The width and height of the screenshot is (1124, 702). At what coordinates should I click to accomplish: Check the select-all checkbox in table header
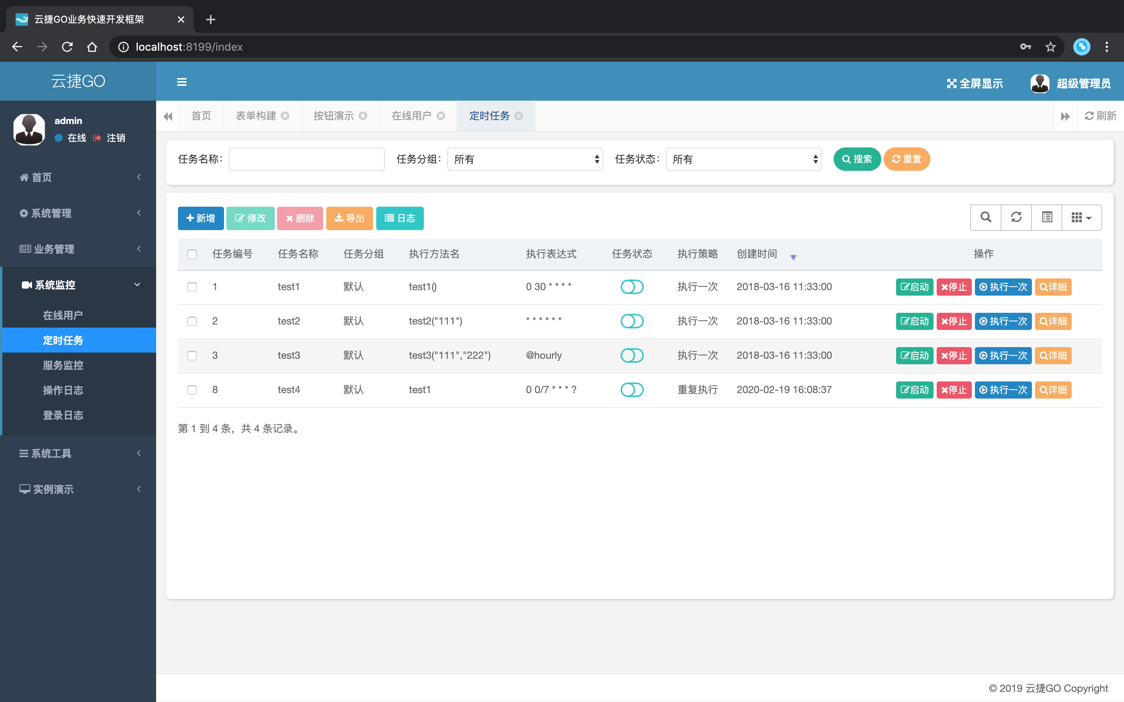(192, 254)
